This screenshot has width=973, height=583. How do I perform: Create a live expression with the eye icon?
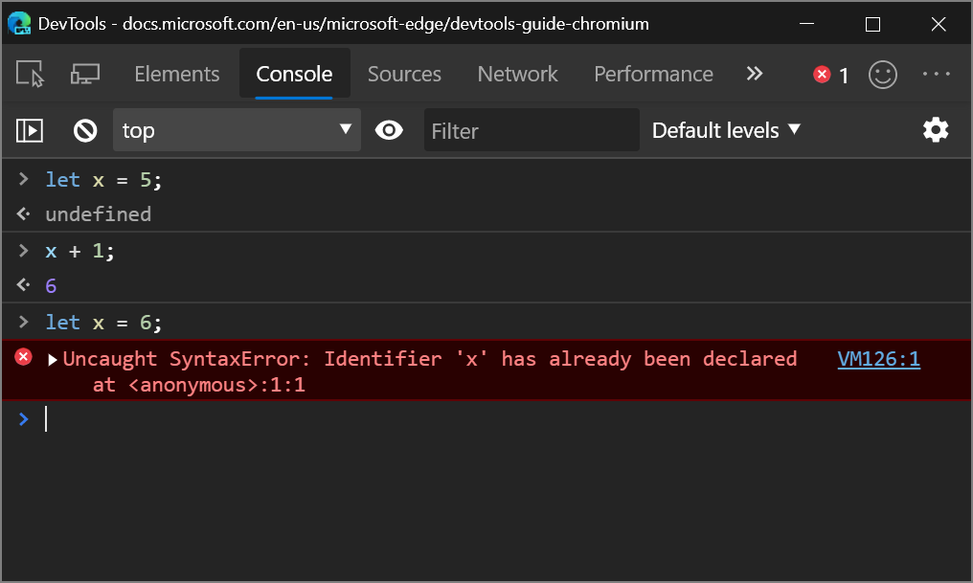[x=389, y=130]
